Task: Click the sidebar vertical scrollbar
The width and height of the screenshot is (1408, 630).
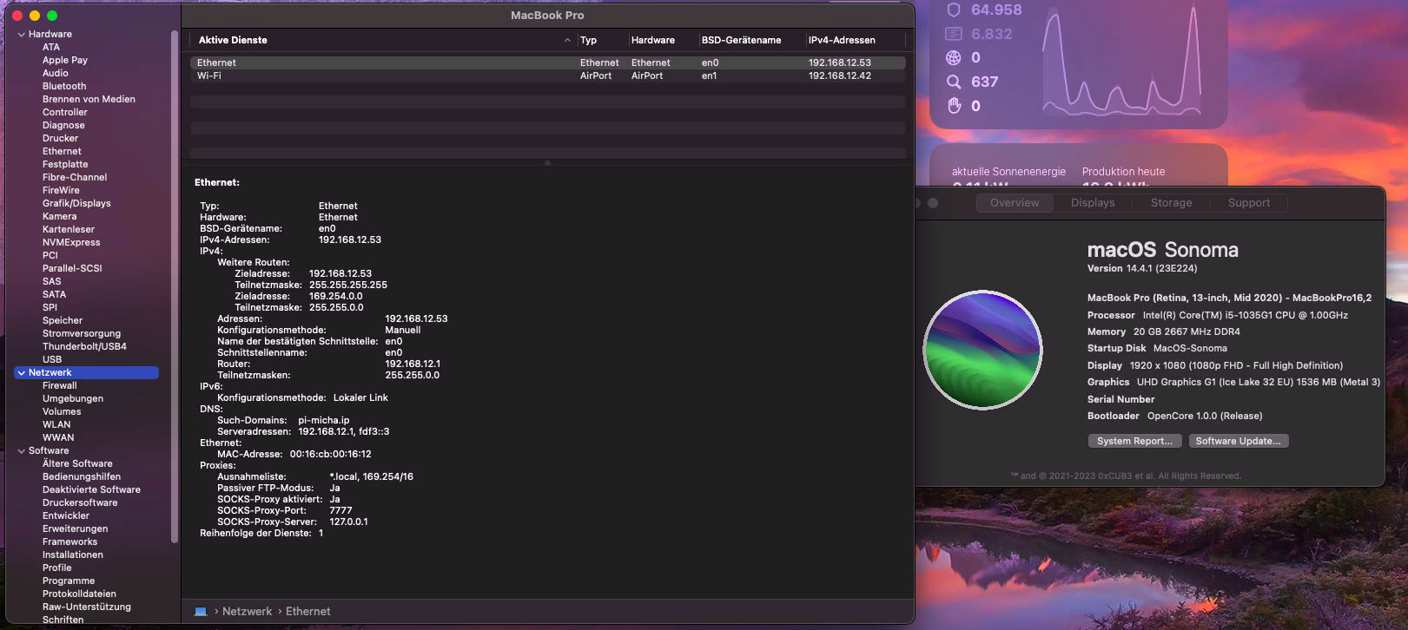Action: click(x=175, y=286)
